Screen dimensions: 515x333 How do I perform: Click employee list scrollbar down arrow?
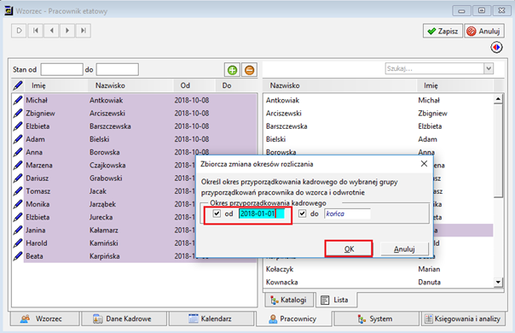[498, 282]
